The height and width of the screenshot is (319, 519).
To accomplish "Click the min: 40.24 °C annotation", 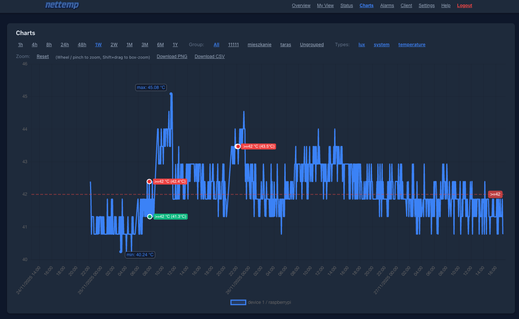I will (x=140, y=254).
